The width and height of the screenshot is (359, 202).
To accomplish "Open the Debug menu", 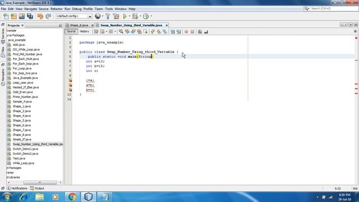I will coord(77,9).
